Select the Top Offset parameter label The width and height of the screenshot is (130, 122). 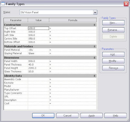(10, 28)
